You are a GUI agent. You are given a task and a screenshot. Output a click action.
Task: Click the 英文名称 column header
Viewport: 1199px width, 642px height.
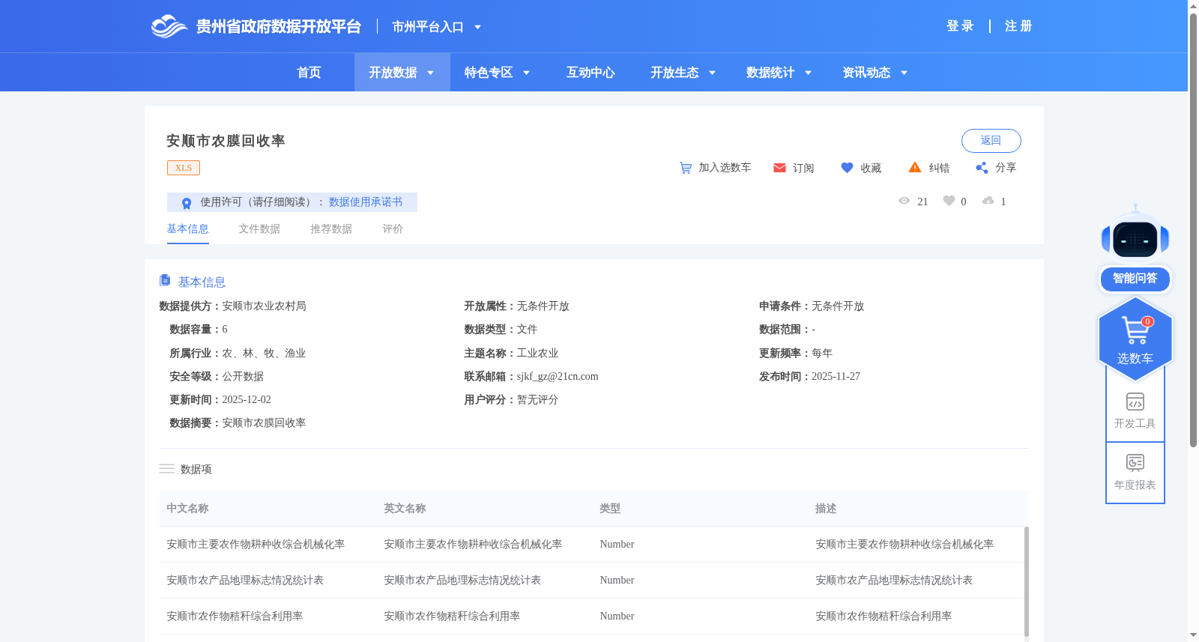[x=405, y=509]
